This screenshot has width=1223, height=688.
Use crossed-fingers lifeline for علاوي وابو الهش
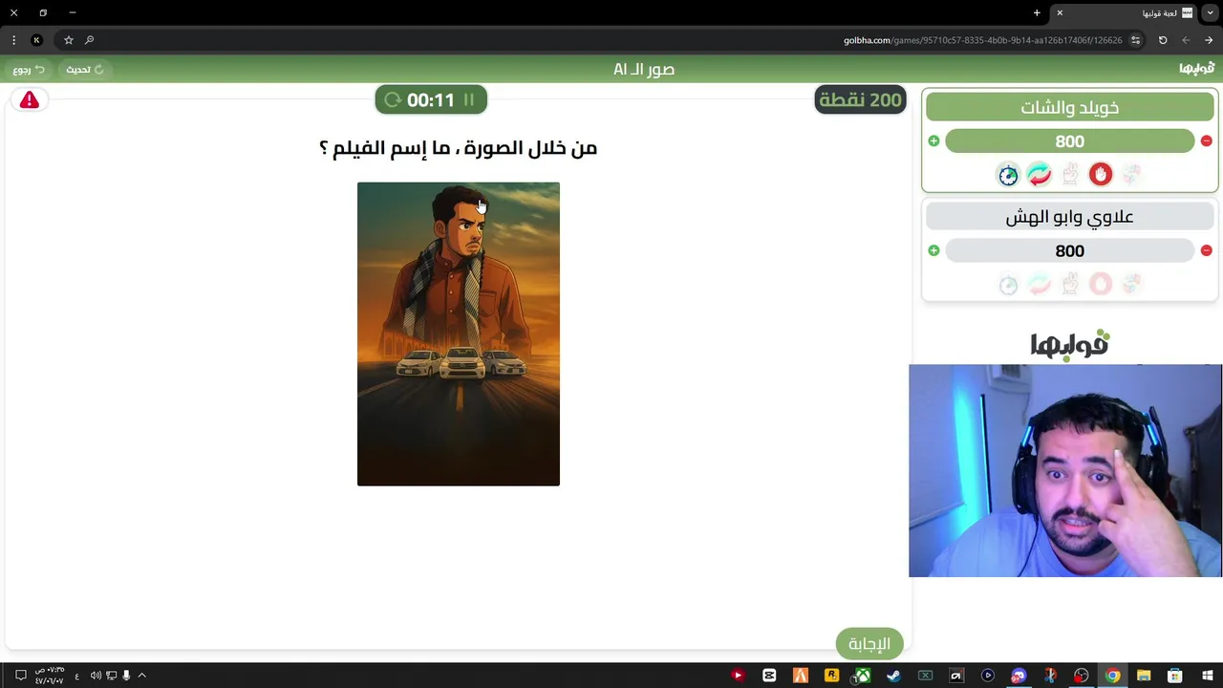pos(1070,284)
